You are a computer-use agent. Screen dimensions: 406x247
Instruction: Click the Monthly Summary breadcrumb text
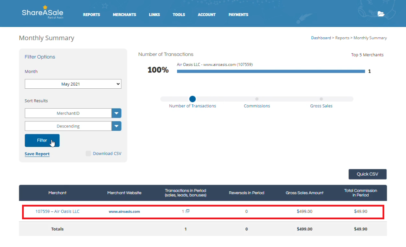tap(370, 38)
